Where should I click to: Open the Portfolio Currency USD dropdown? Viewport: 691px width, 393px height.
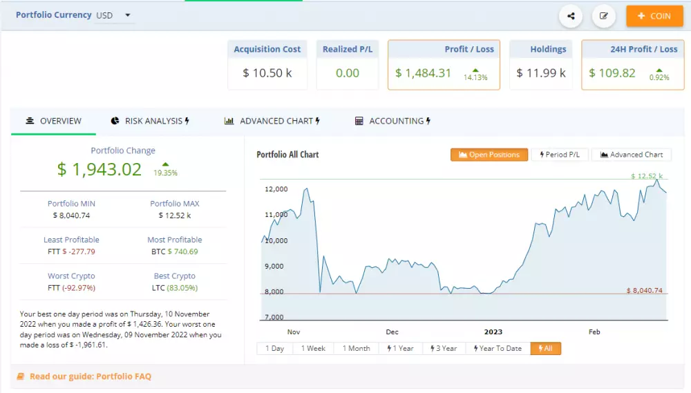[115, 15]
